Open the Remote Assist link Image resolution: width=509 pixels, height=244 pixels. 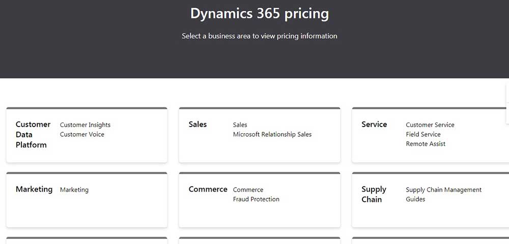coord(426,143)
